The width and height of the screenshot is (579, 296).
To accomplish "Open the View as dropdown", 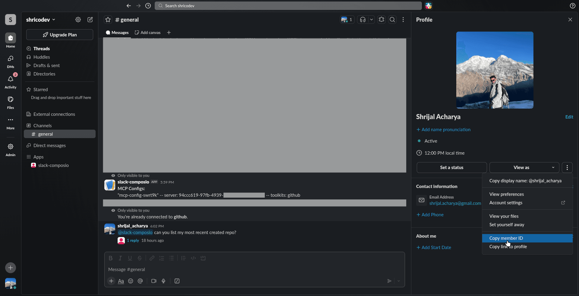I will coord(524,168).
